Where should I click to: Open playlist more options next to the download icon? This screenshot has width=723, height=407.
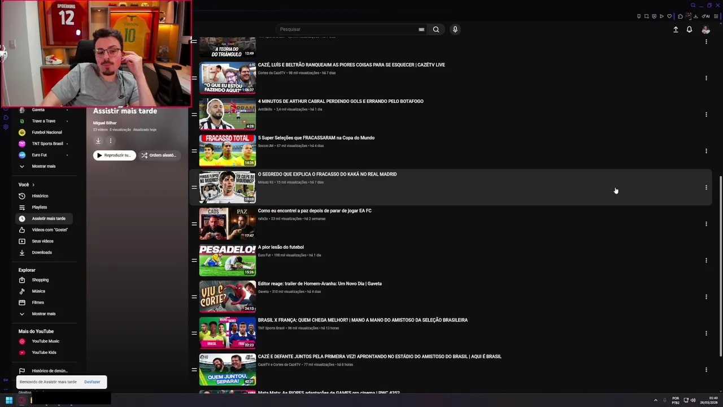pos(111,141)
